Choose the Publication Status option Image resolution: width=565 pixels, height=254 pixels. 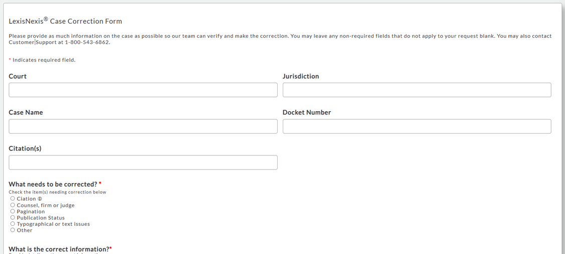point(13,218)
